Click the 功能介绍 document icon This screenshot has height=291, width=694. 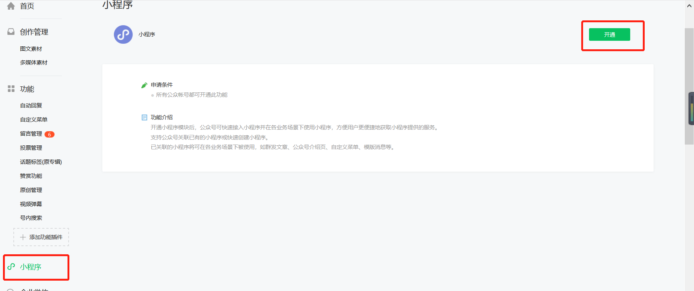144,118
